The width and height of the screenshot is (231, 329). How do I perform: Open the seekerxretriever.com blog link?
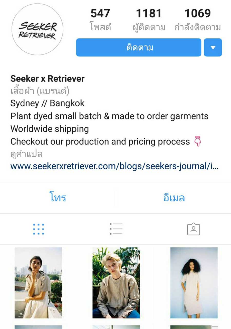click(x=114, y=167)
